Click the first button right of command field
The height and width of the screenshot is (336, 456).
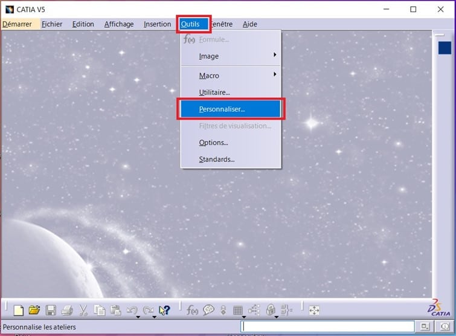[x=425, y=326]
